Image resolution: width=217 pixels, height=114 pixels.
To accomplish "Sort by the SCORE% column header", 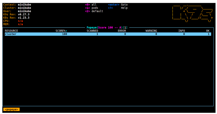I will tap(61, 31).
